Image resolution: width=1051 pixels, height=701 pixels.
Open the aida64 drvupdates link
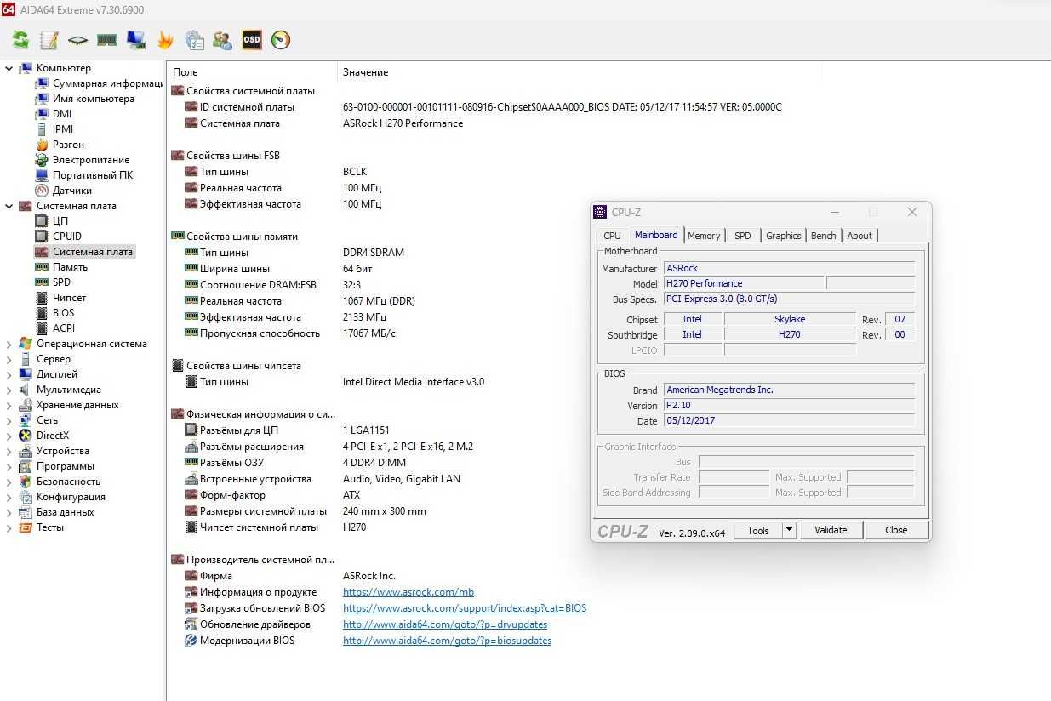[x=445, y=624]
